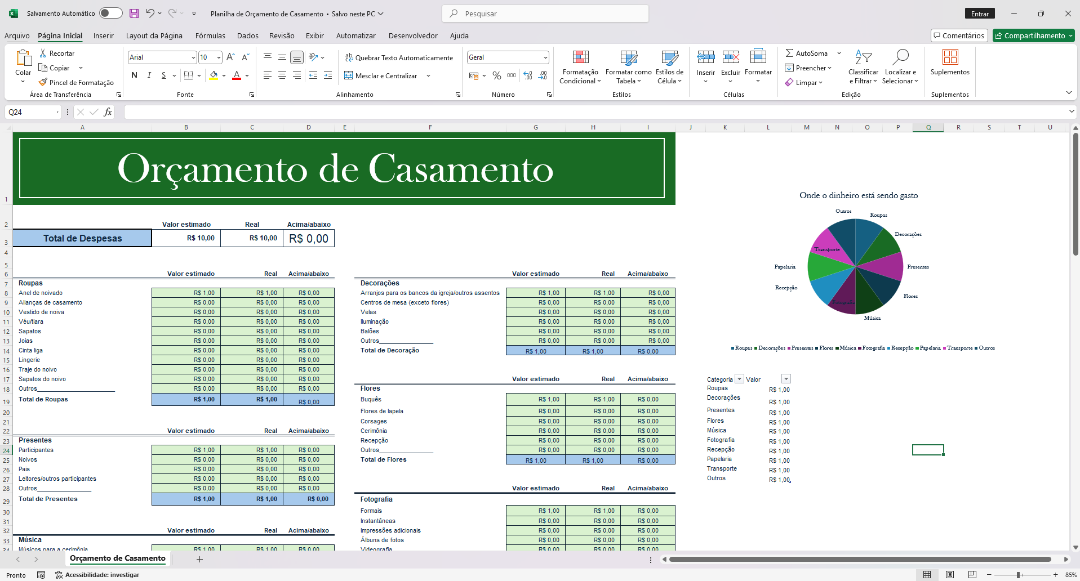Open Formatação Condicional icon
Image resolution: width=1080 pixels, height=581 pixels.
(x=580, y=57)
